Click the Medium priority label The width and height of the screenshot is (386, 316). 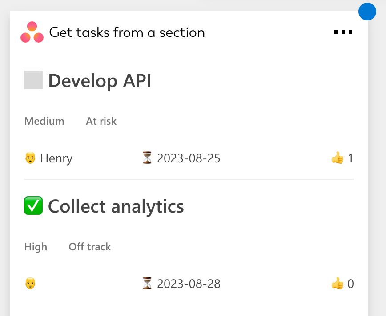tap(44, 121)
